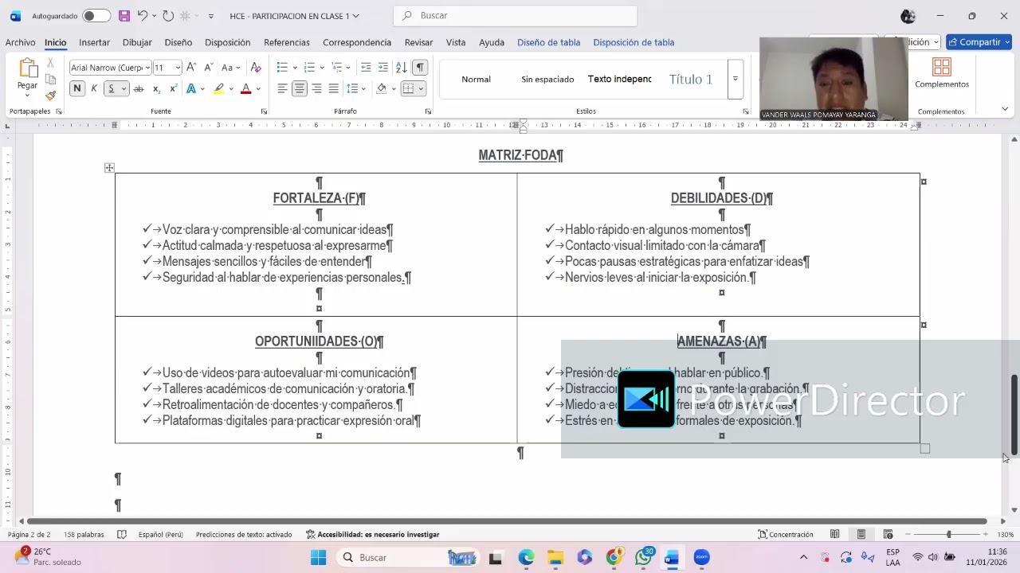1020x573 pixels.
Task: Expand the borders dropdown arrow
Action: (422, 88)
